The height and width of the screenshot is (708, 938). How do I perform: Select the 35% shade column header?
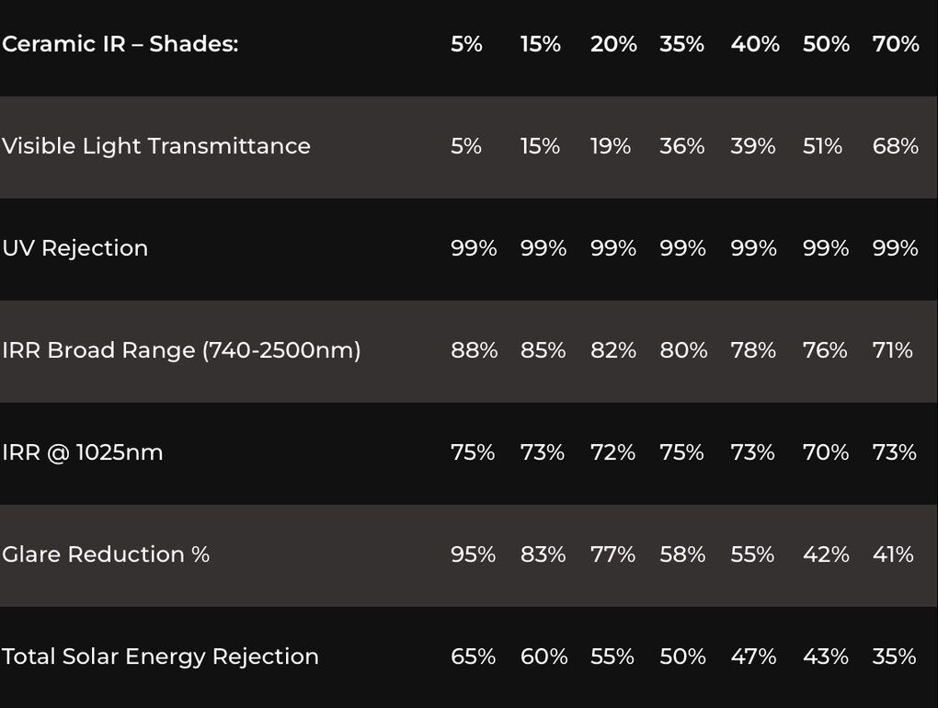tap(681, 44)
